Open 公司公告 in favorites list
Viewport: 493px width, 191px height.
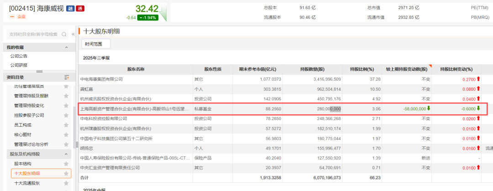click(19, 56)
